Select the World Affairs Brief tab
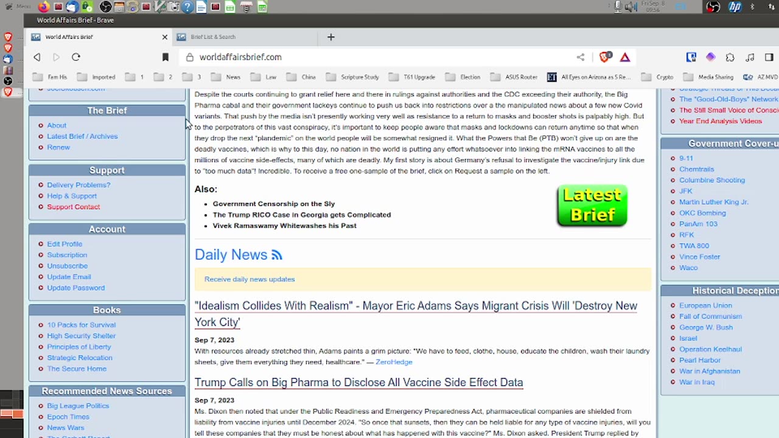 pos(99,37)
